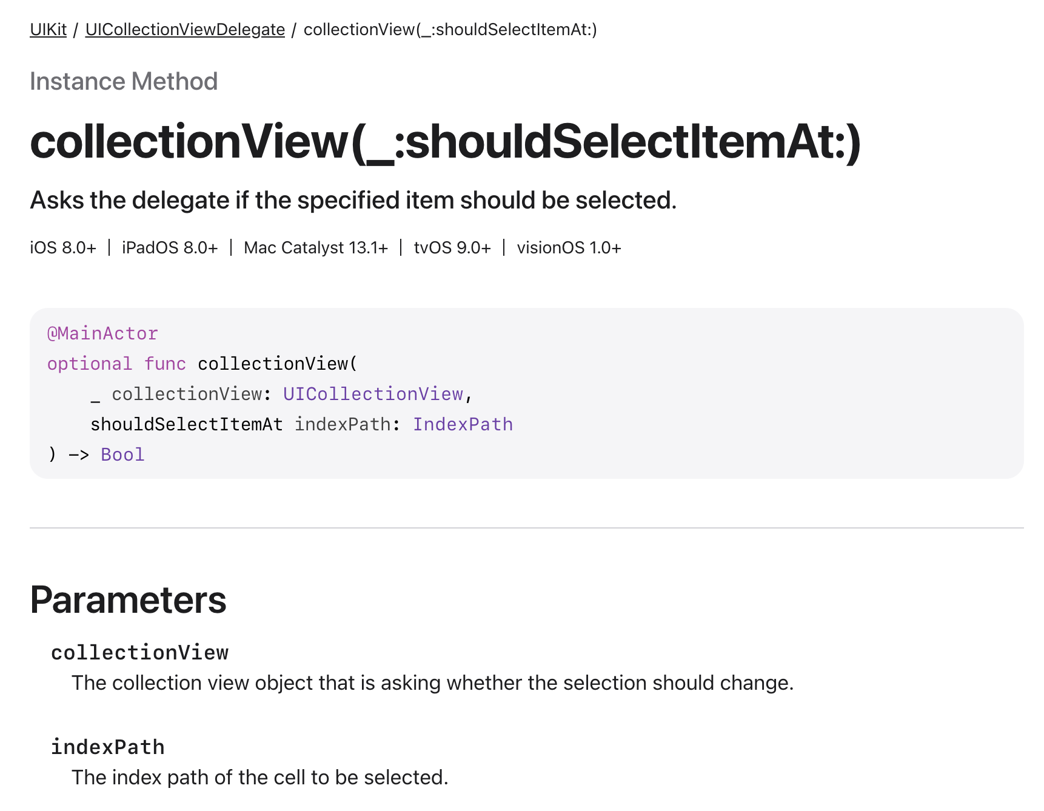Open the UICollectionViewDelegate breadcrumb link
This screenshot has height=811, width=1044.
185,29
